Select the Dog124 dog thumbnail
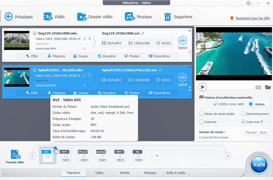Image resolution: width=273 pixels, height=180 pixels. [x=17, y=41]
